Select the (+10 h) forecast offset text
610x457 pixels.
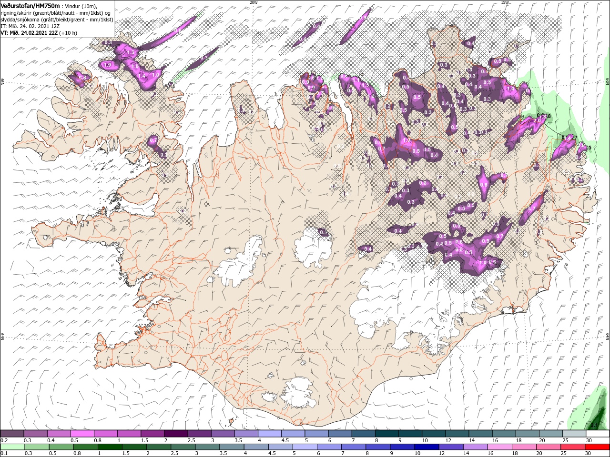pos(68,33)
